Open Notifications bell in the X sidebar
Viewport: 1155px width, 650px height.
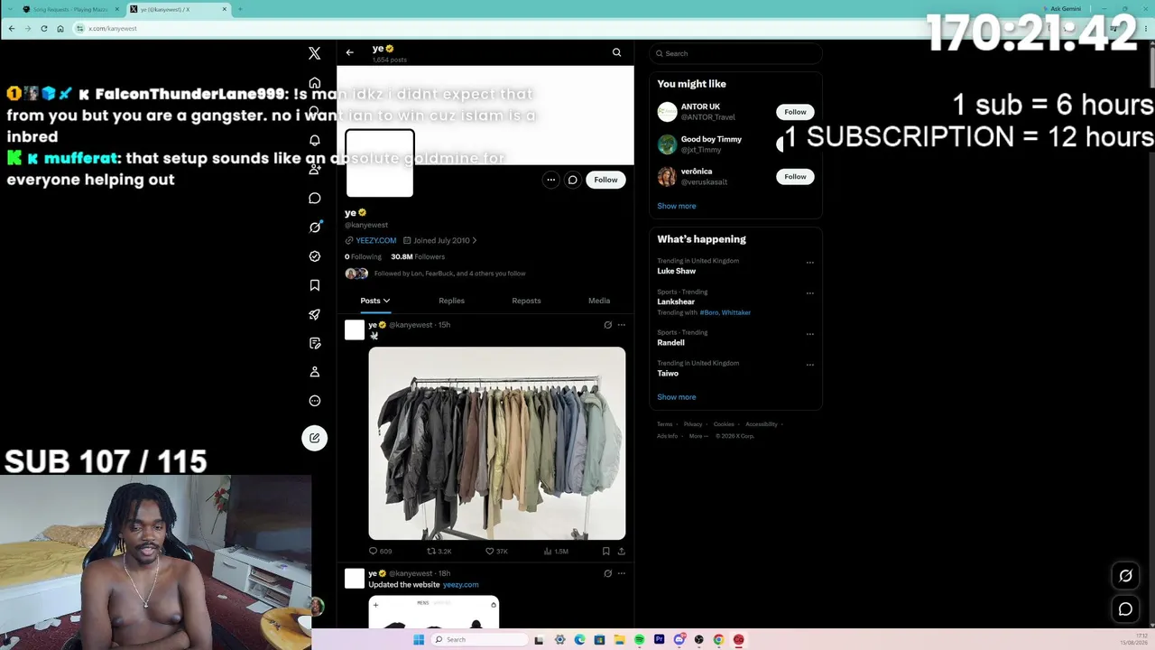pos(314,140)
